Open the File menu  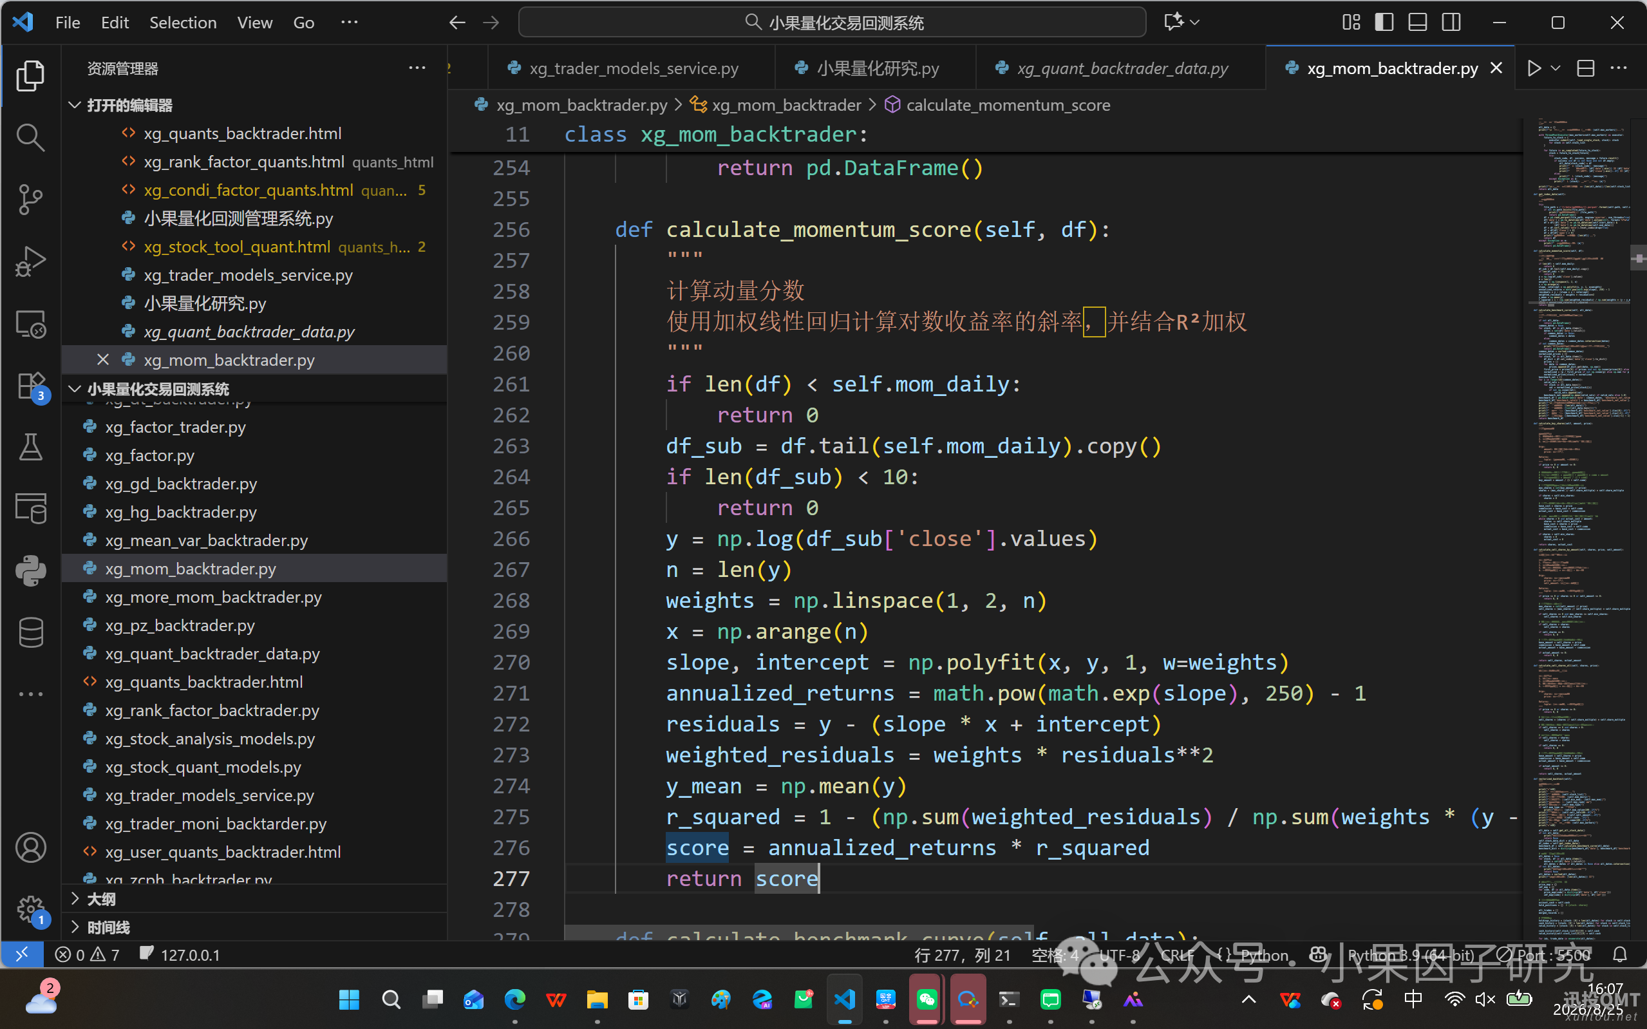click(x=68, y=23)
